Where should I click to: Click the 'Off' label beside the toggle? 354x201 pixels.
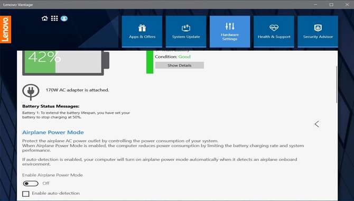46,184
